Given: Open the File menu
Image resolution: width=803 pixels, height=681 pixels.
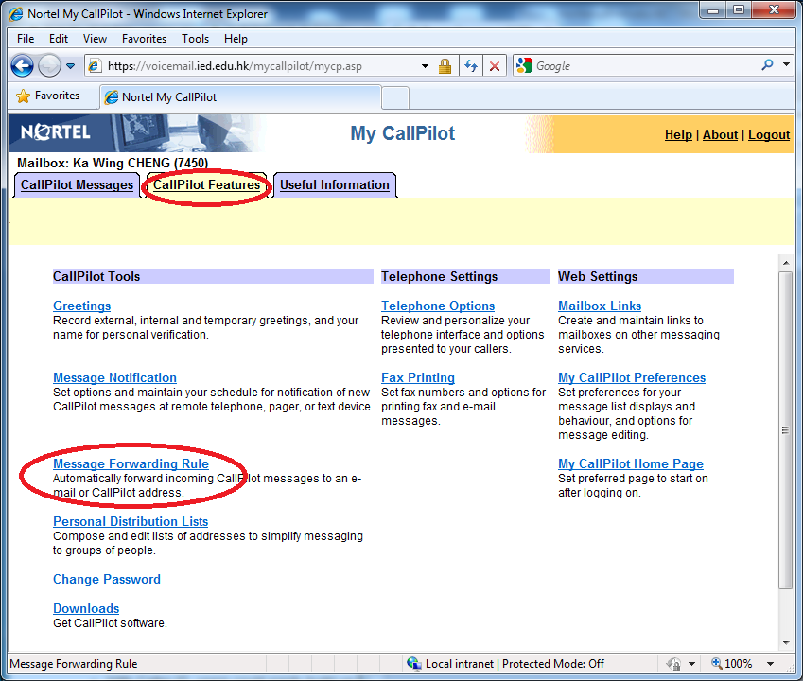Looking at the screenshot, I should [x=26, y=39].
